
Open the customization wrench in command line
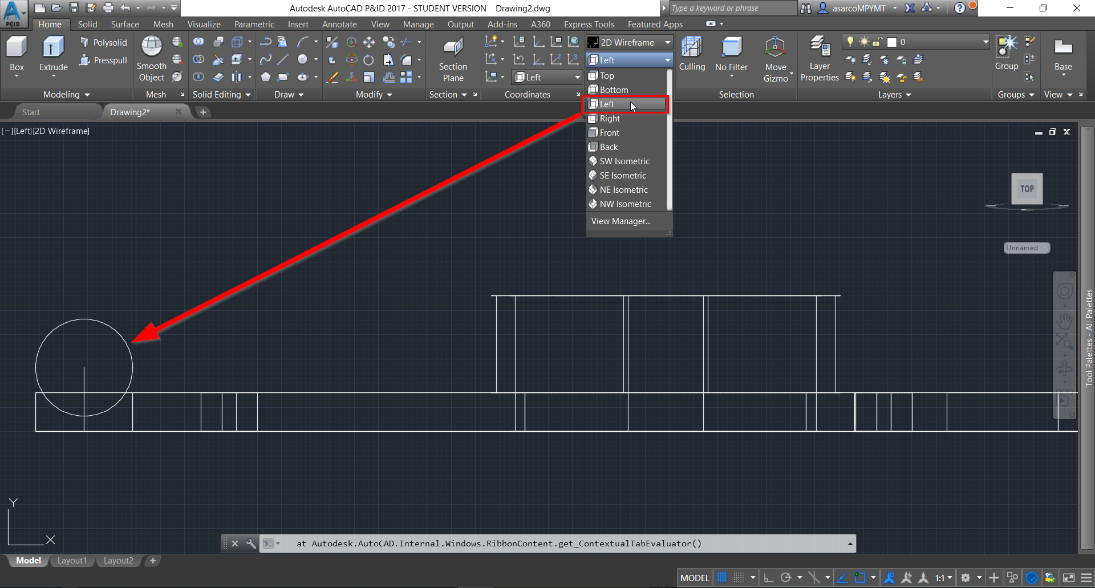pos(251,544)
